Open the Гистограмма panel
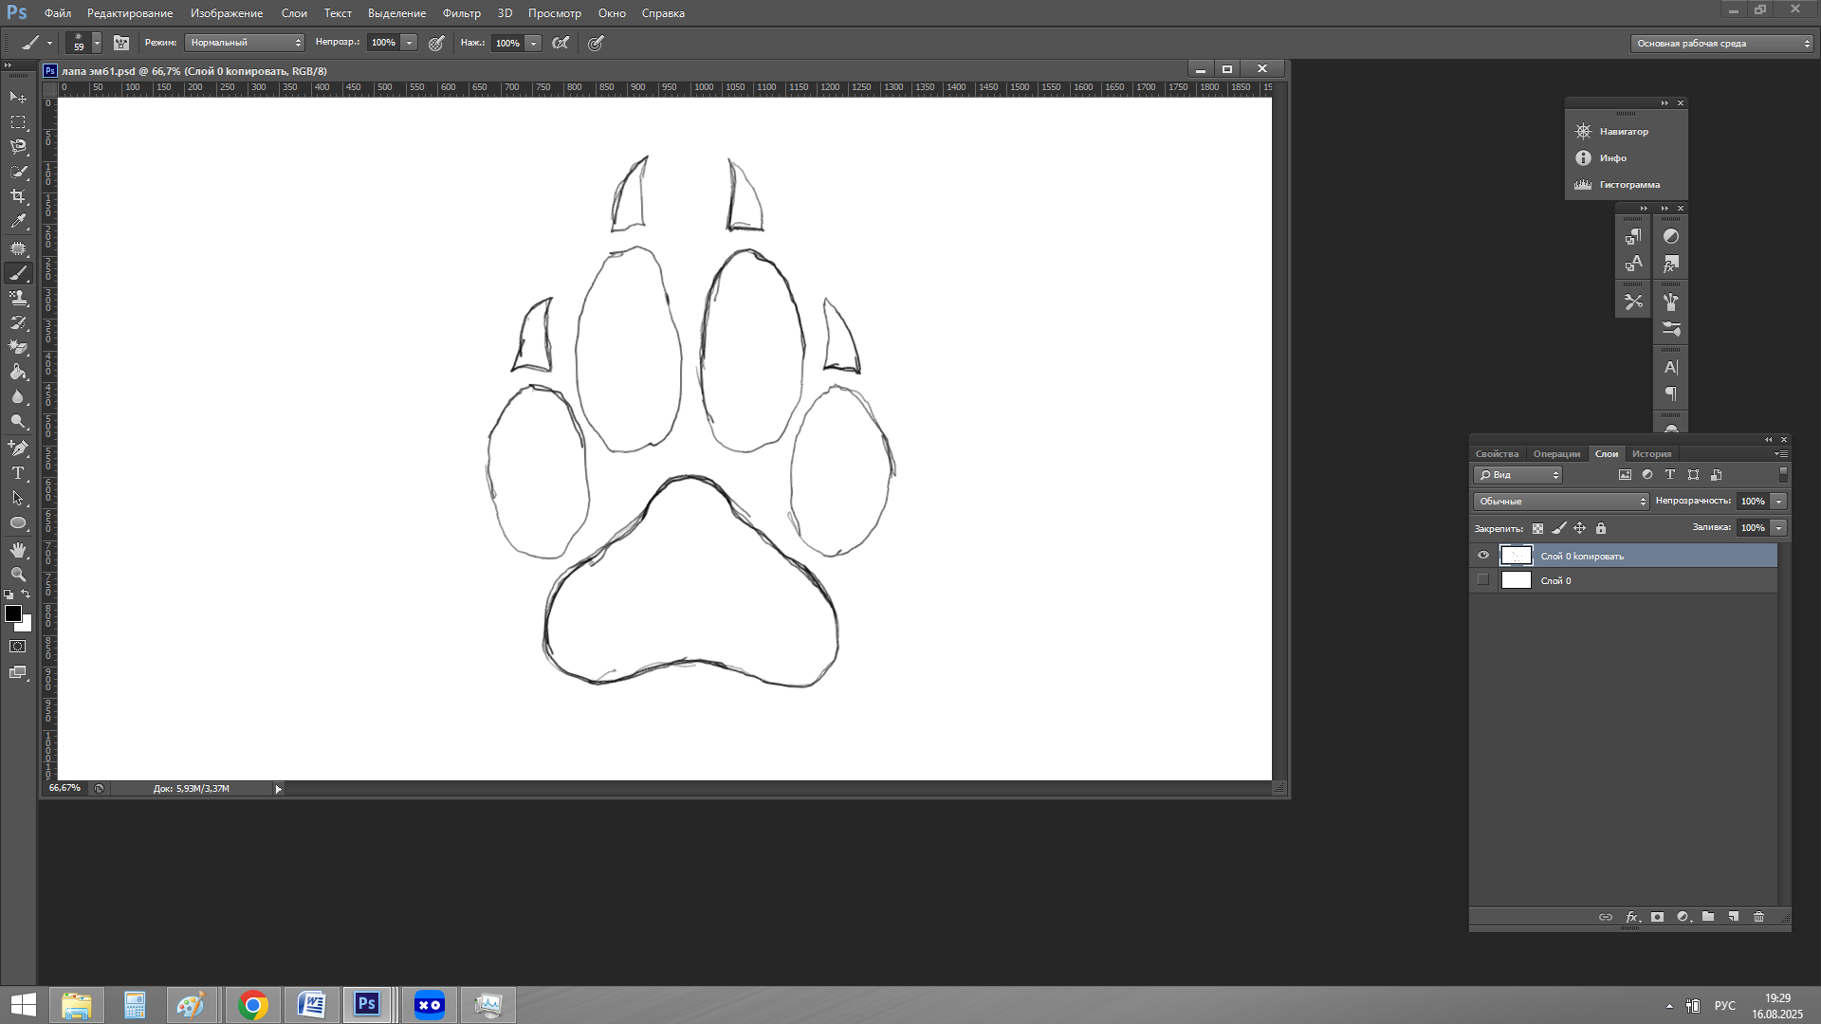This screenshot has width=1821, height=1024. tap(1628, 185)
